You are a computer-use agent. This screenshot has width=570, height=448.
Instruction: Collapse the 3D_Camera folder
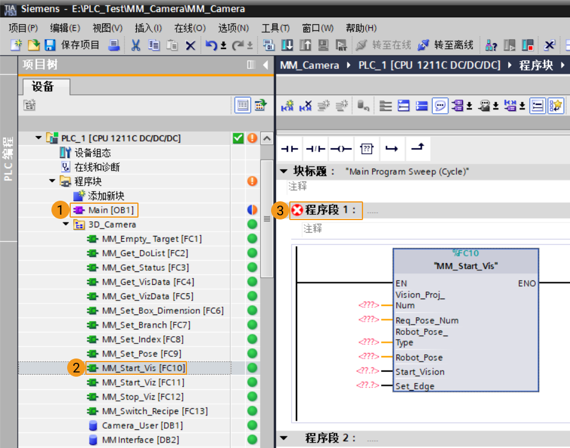pyautogui.click(x=66, y=224)
